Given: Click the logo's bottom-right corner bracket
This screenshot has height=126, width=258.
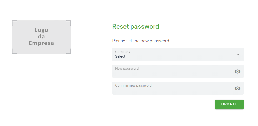Looking at the screenshot, I should (x=70, y=53).
